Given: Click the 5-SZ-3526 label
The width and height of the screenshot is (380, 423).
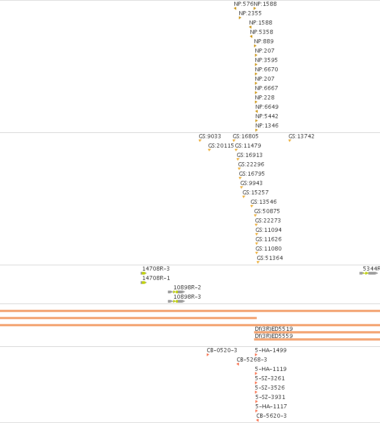Looking at the screenshot, I should click(270, 388).
